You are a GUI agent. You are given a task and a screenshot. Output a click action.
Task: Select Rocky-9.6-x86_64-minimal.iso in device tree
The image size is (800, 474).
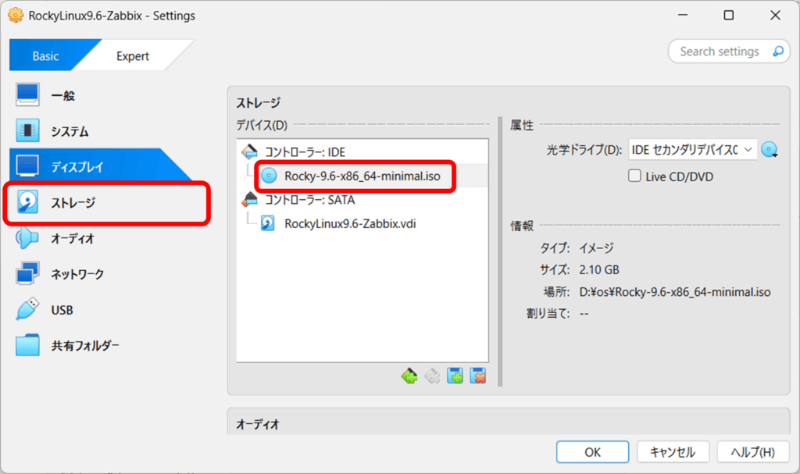[362, 176]
